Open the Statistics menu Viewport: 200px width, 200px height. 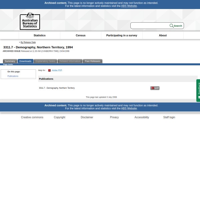pos(39,35)
